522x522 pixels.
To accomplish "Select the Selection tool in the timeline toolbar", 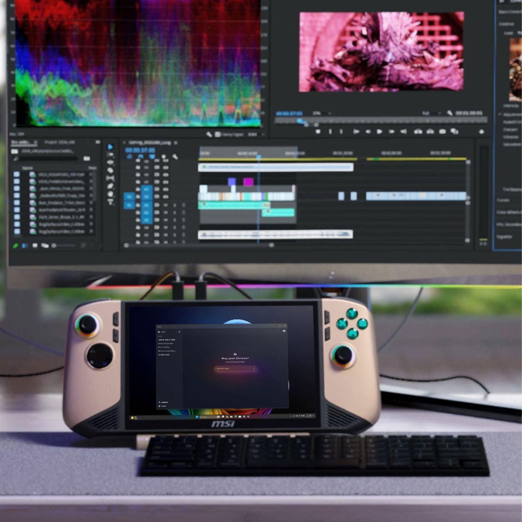I will click(110, 147).
